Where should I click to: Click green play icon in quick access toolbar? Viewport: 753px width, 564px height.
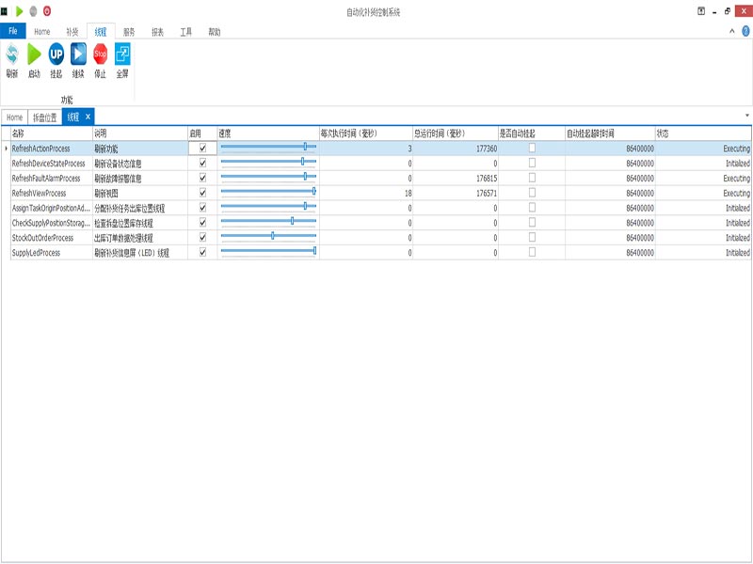(x=20, y=11)
